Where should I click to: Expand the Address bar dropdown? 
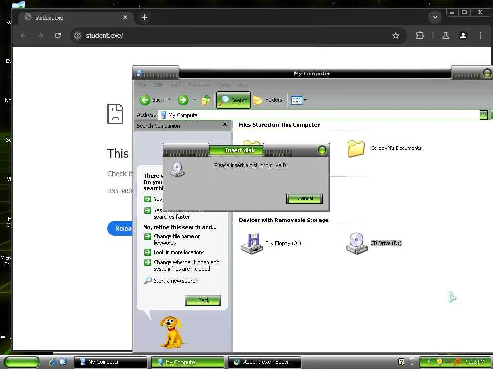coord(483,115)
